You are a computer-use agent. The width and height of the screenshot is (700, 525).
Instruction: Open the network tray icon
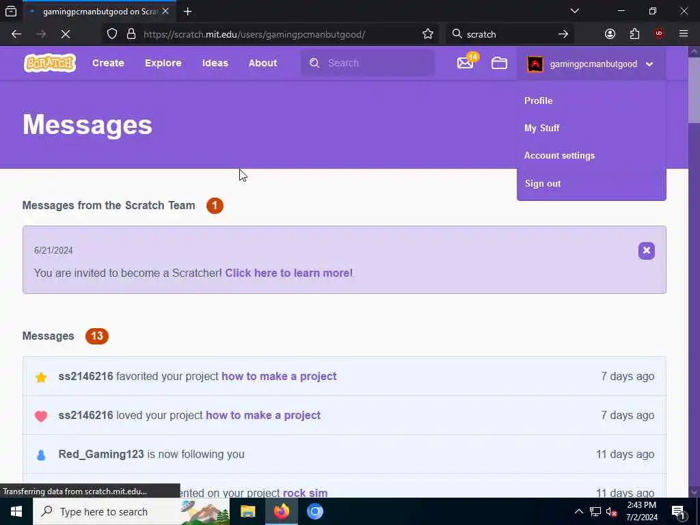[595, 511]
